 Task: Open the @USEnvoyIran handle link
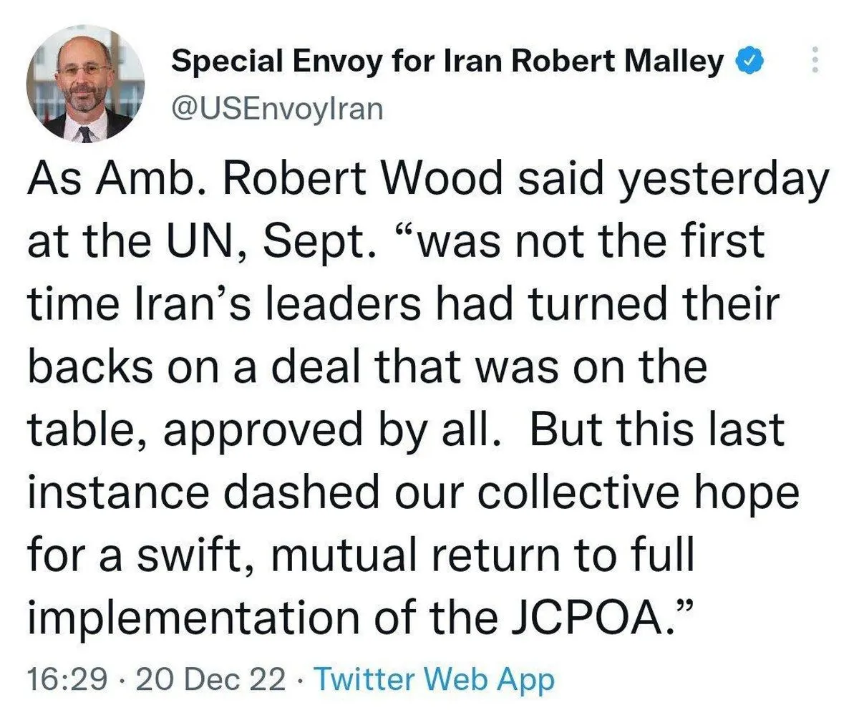tap(278, 109)
